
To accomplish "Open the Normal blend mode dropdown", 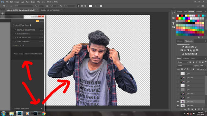I will (185, 66).
